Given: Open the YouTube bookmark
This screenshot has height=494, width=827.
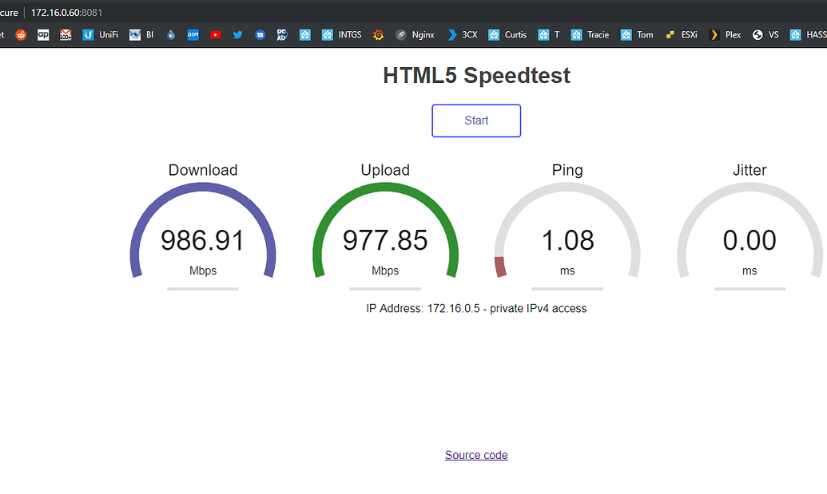Looking at the screenshot, I should (215, 34).
